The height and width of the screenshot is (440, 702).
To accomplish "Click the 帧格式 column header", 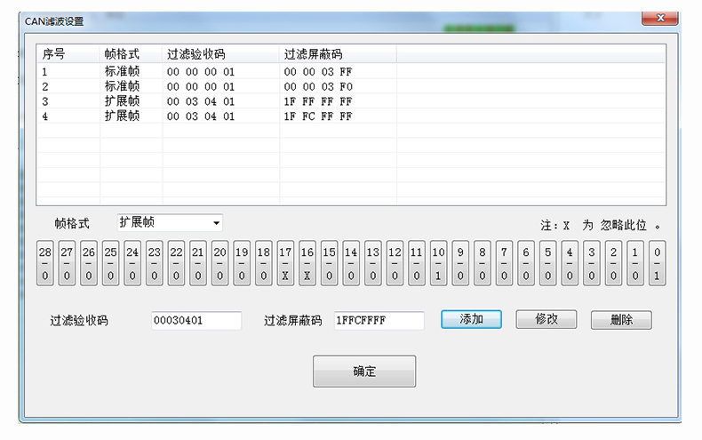I will 131,54.
